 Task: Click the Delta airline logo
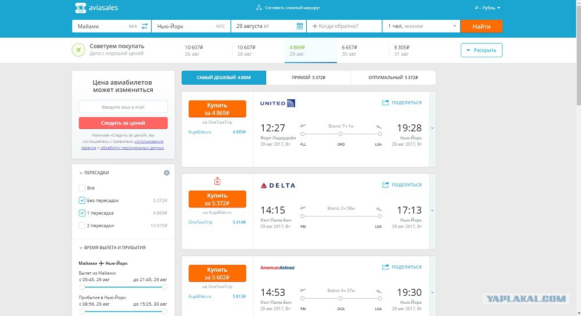coord(278,186)
